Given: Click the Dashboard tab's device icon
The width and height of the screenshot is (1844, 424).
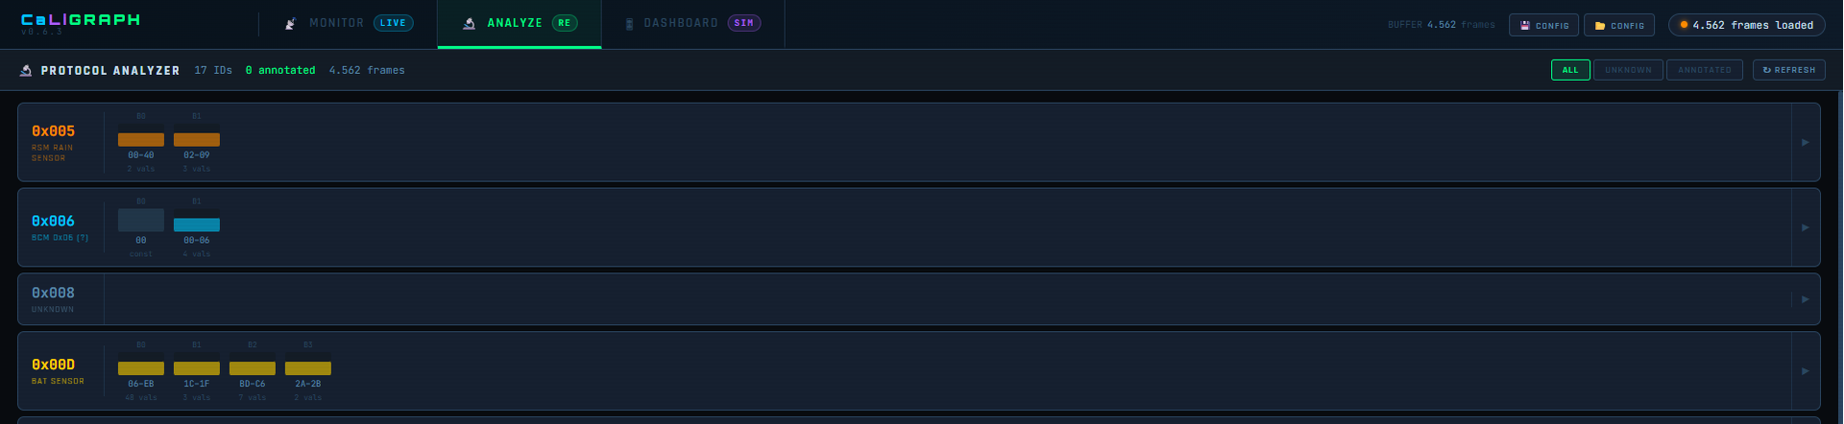Looking at the screenshot, I should click(x=629, y=23).
